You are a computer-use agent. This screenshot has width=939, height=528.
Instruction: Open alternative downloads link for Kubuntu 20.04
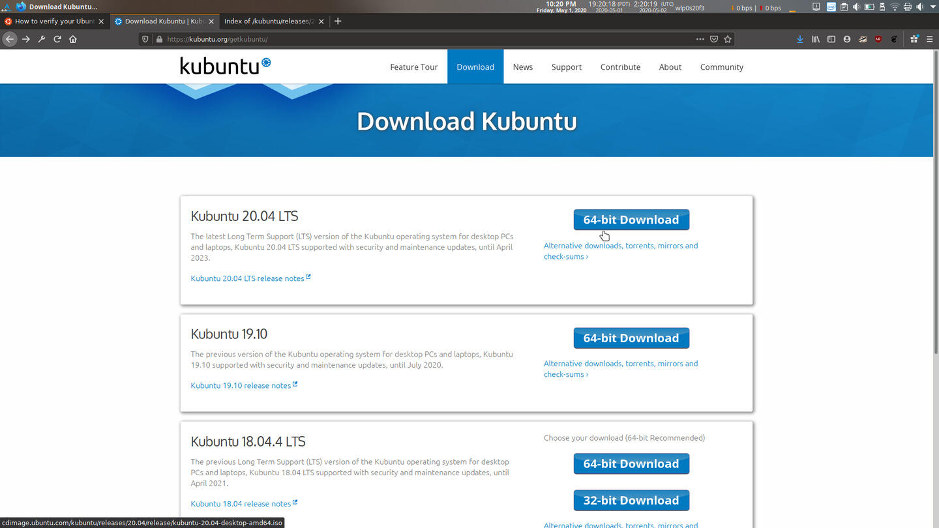[621, 251]
